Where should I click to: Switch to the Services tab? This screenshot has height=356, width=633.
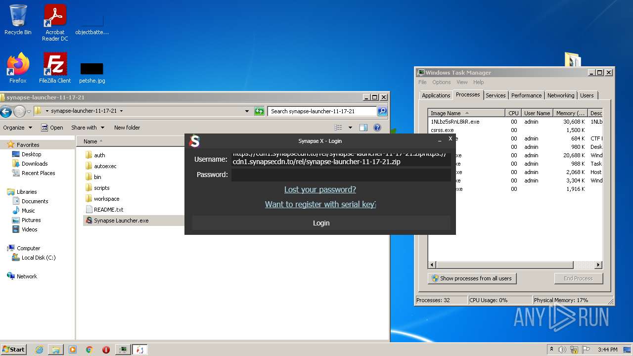496,95
